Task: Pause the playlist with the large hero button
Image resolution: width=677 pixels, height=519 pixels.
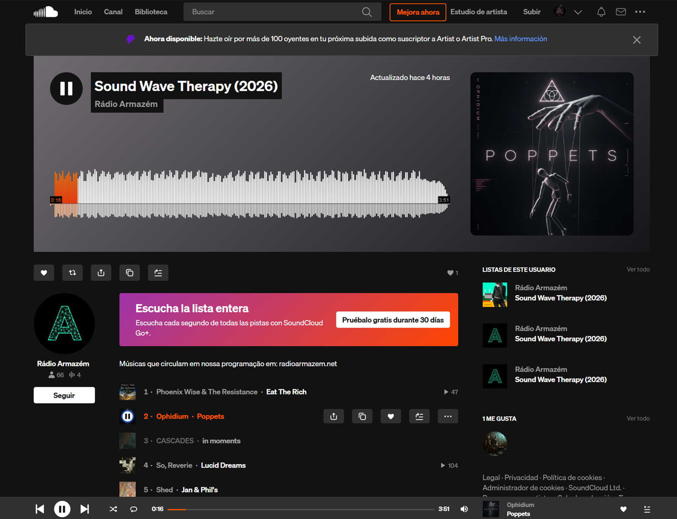Action: click(66, 88)
